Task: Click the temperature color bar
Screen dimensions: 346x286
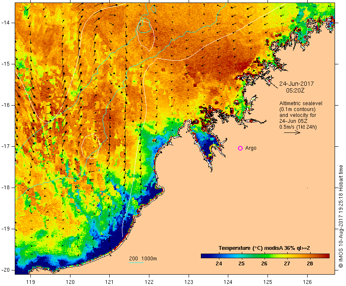Action: 265,256
